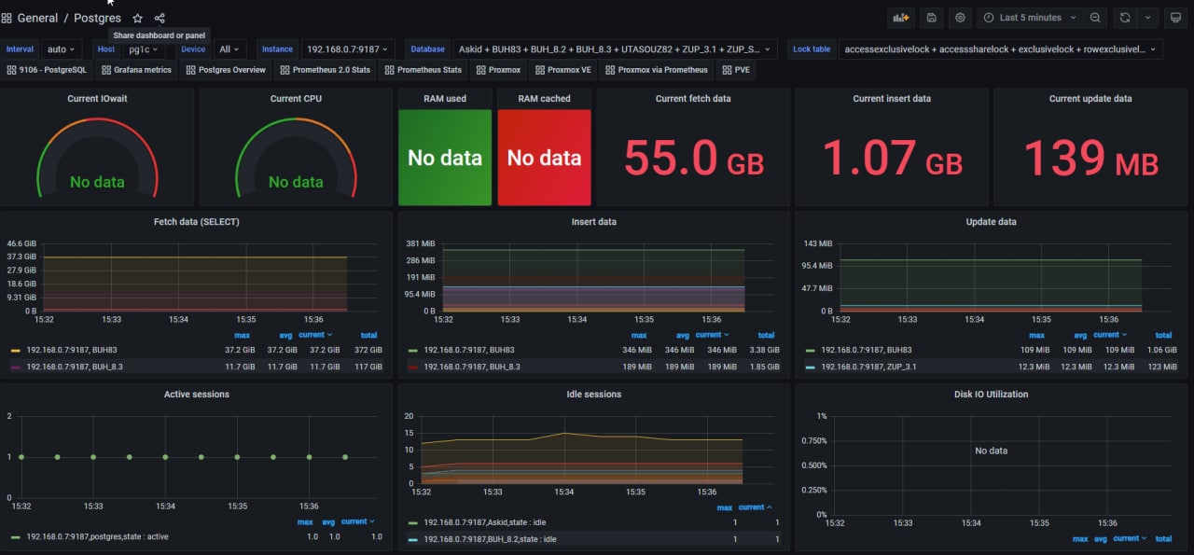Open the Database variable dropdown
This screenshot has width=1194, height=555.
click(x=614, y=49)
